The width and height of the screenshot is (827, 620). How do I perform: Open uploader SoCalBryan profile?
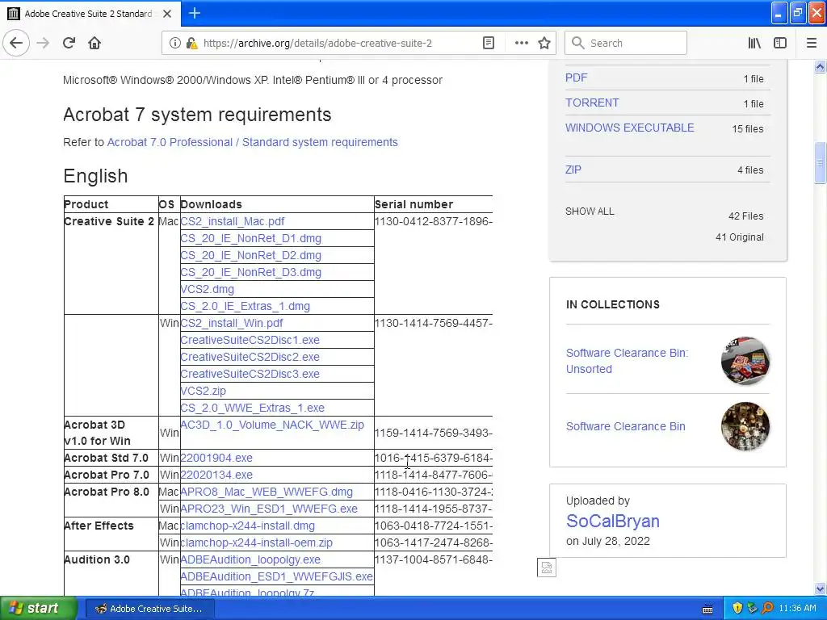click(612, 521)
